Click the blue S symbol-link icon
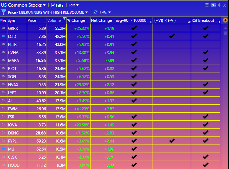This screenshot has height=169, width=229. point(213,5)
